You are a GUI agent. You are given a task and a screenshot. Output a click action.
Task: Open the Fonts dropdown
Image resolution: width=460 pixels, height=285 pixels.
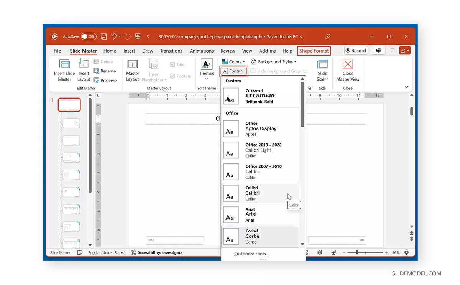pyautogui.click(x=233, y=71)
